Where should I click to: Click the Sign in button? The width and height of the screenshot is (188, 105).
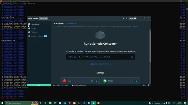(132, 18)
